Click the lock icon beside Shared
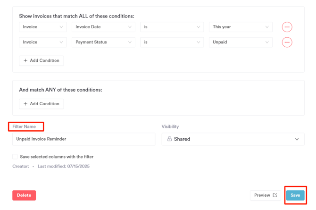Viewport: 316px width, 210px height. pos(169,139)
